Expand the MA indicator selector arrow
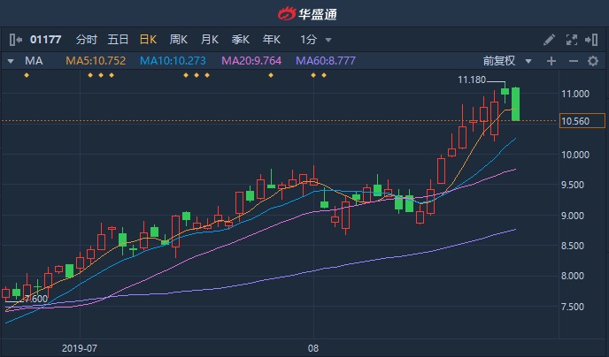The width and height of the screenshot is (609, 357). [11, 61]
